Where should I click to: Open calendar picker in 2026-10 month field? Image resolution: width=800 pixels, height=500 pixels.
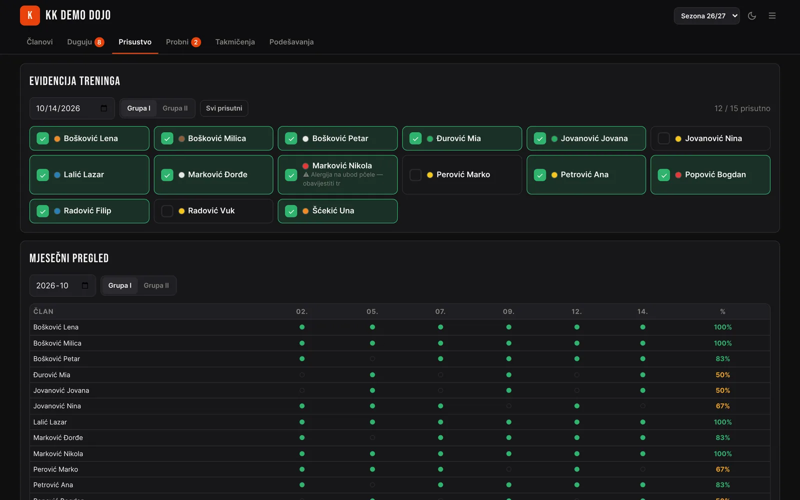[x=85, y=285]
